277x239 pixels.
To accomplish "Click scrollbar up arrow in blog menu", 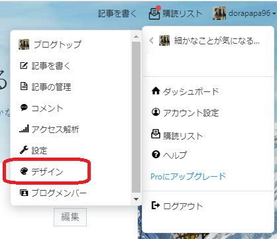I will [136, 36].
